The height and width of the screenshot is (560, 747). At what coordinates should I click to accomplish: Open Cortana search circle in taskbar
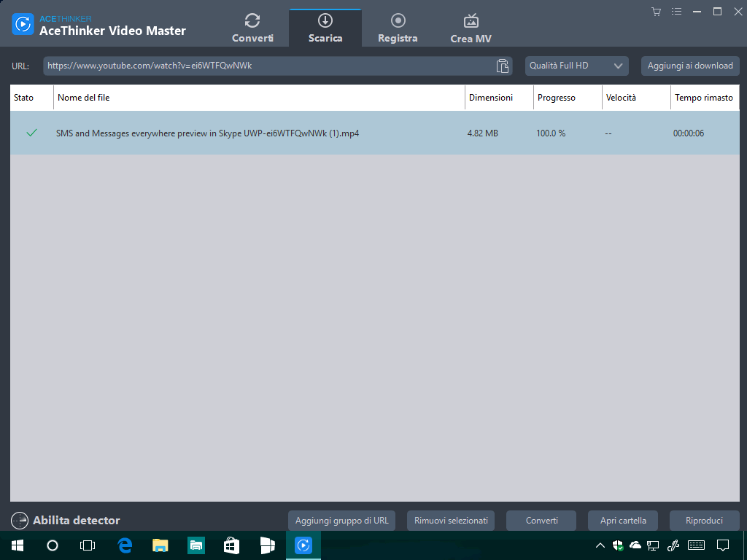click(x=53, y=545)
